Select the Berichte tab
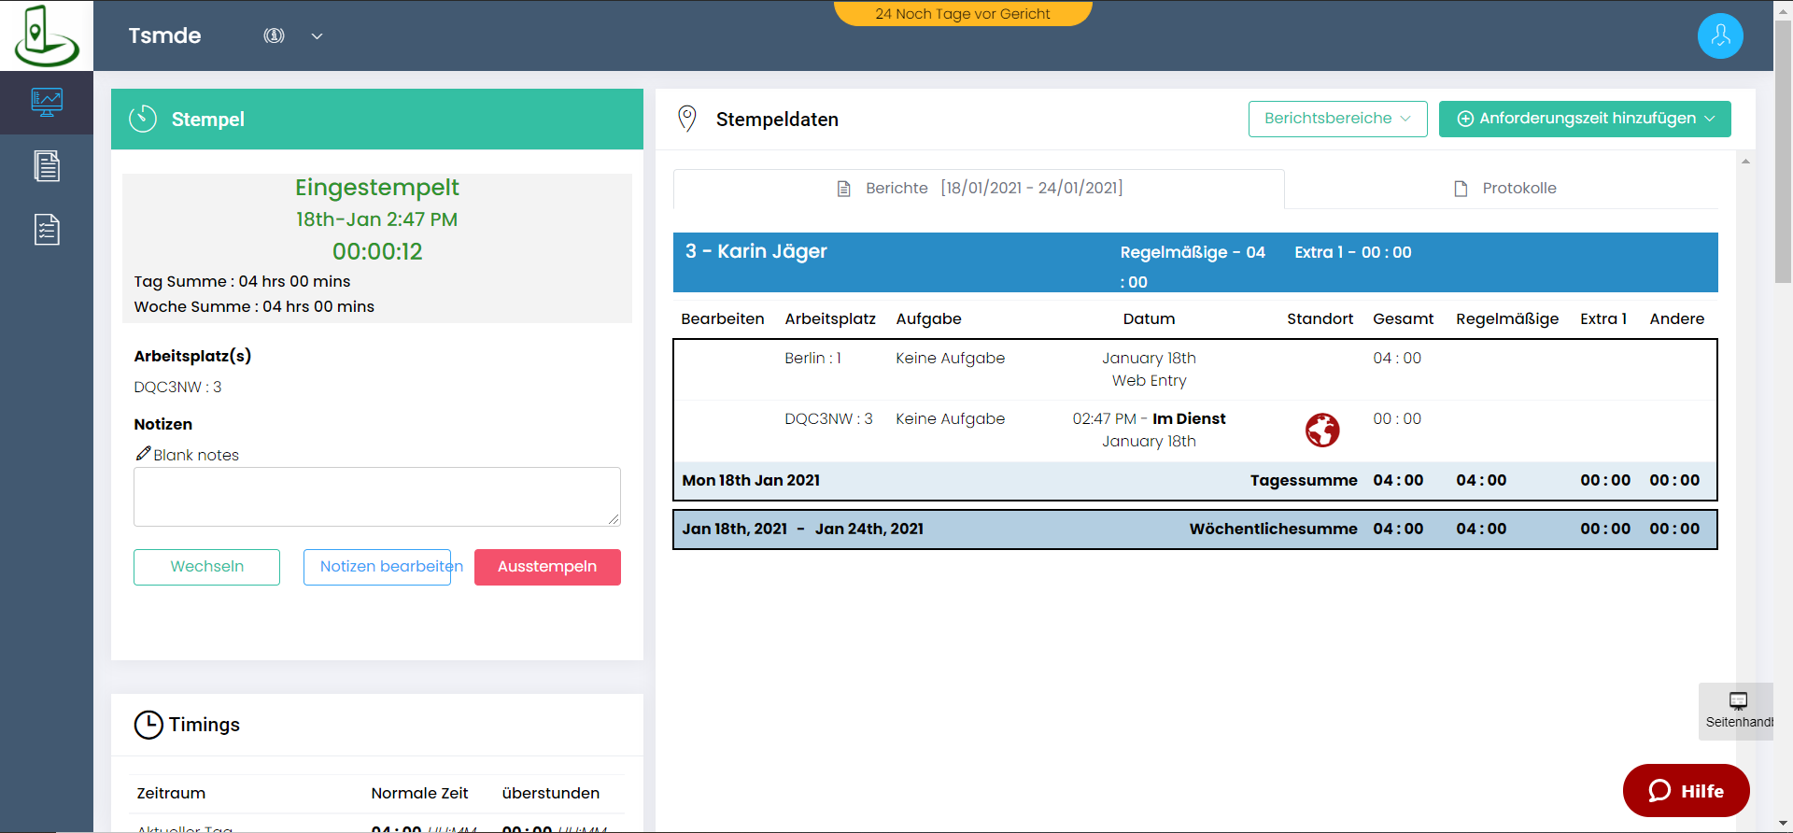The image size is (1793, 833). click(979, 189)
